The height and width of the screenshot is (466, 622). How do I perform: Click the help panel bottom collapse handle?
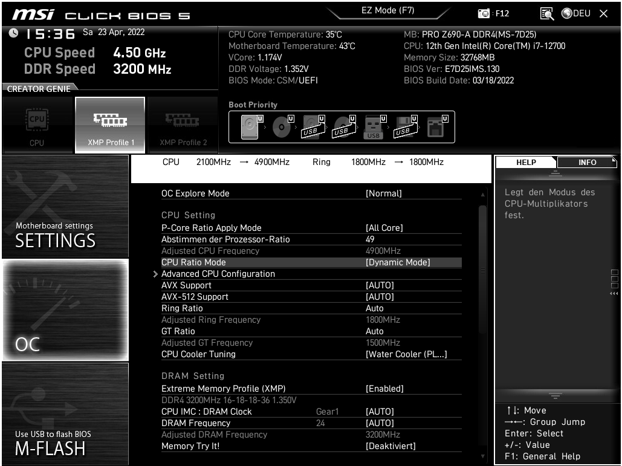pos(556,396)
